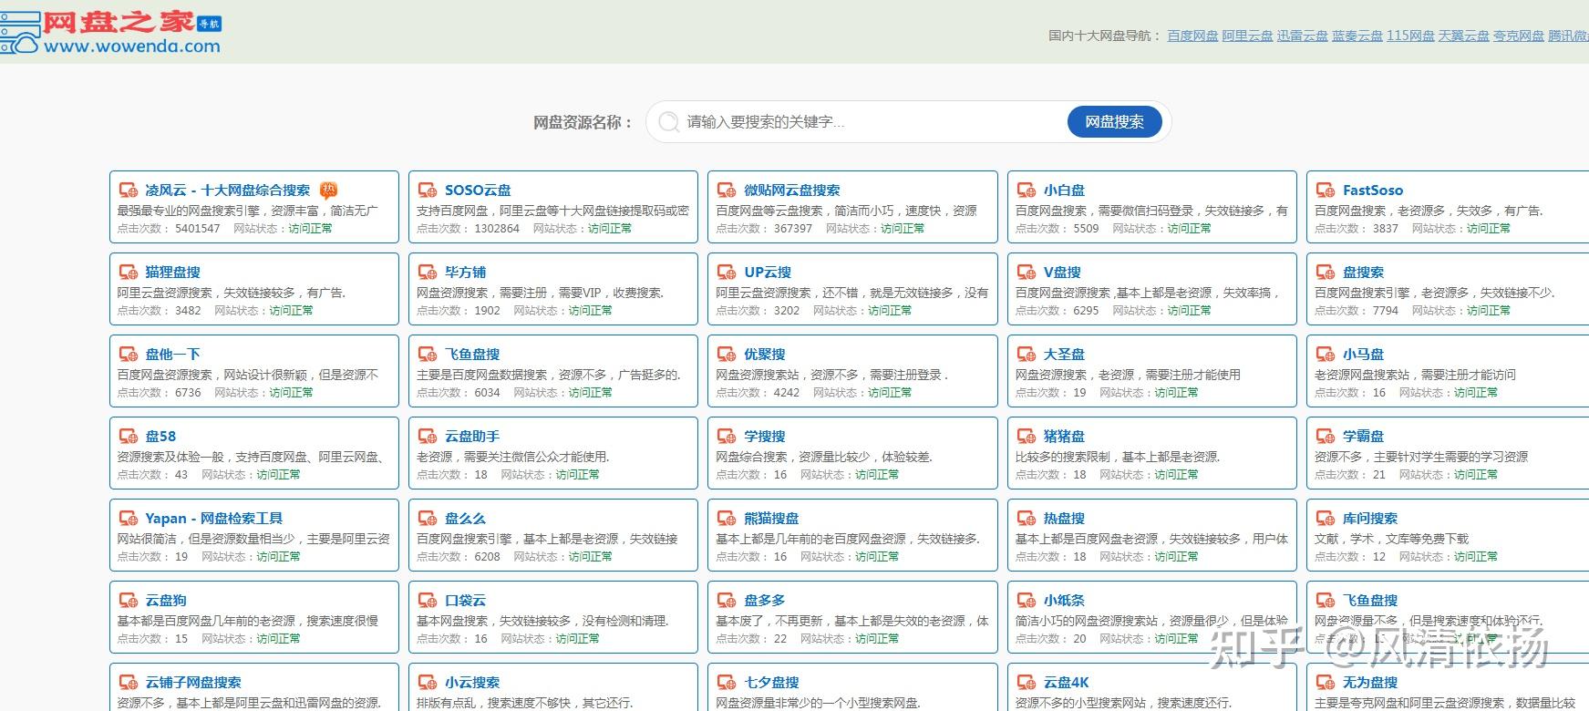Click the icon beside 学霸盘
The image size is (1589, 711).
tap(1326, 437)
